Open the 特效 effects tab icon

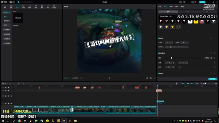pos(30,6)
